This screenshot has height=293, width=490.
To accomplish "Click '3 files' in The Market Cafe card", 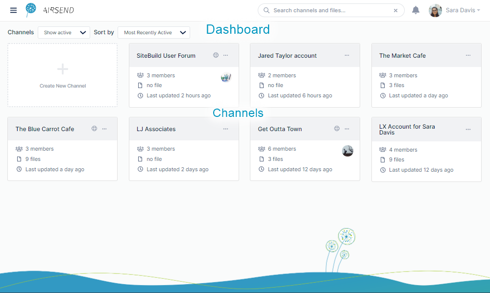I will pyautogui.click(x=396, y=86).
